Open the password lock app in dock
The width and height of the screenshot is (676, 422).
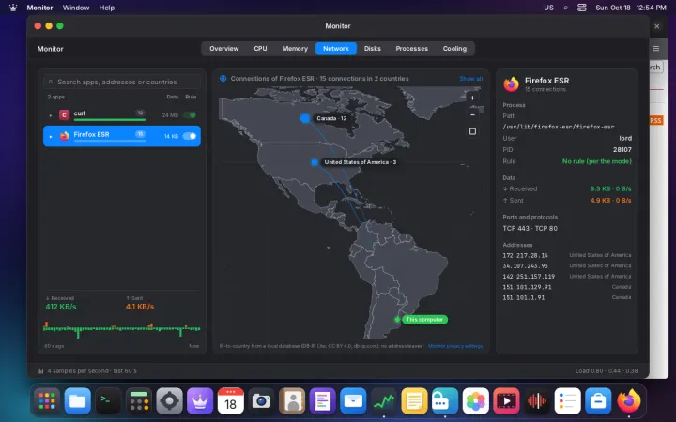[445, 401]
